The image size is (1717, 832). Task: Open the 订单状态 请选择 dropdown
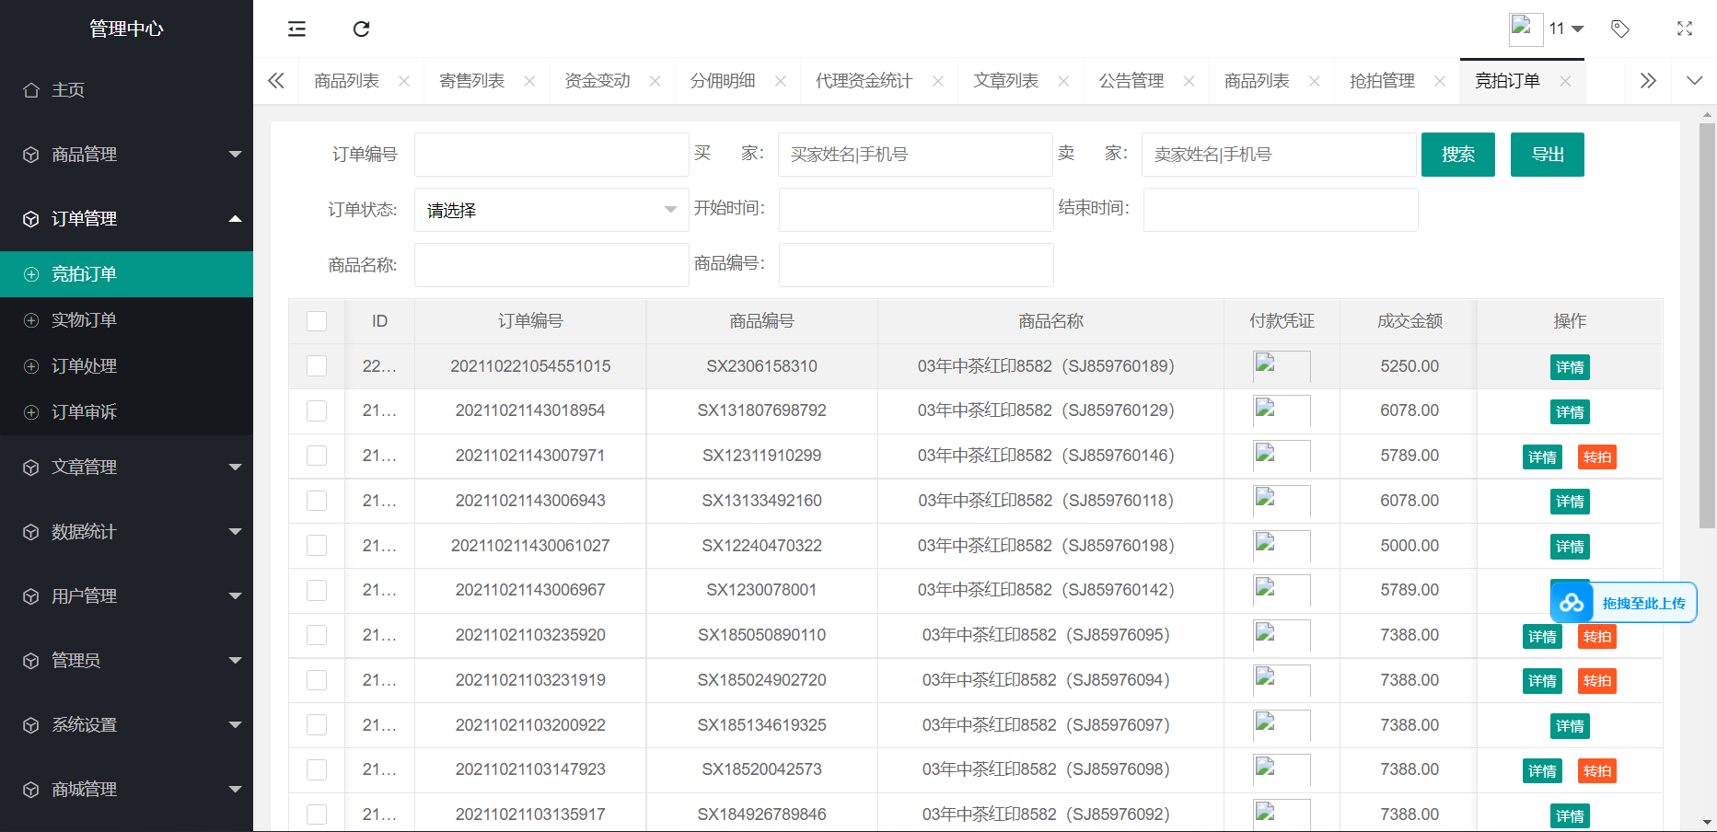551,210
